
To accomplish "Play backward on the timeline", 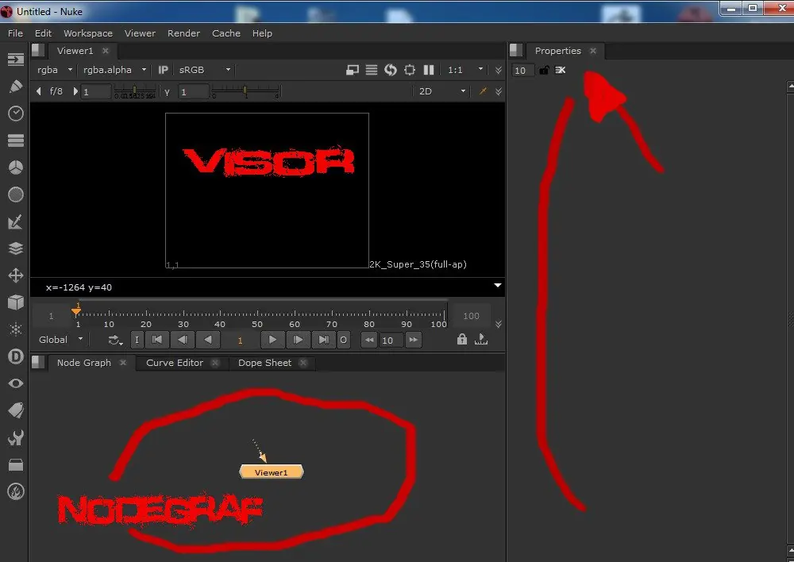I will pyautogui.click(x=208, y=340).
